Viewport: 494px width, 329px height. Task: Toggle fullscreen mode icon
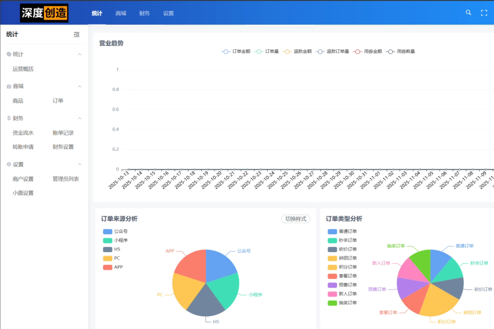484,13
